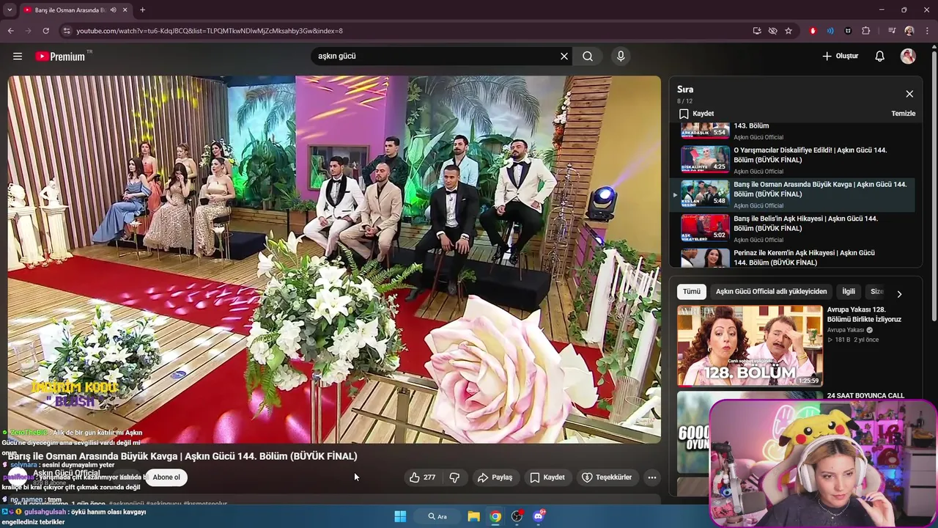Open the blue sound waves extension
The width and height of the screenshot is (938, 528).
tap(830, 31)
